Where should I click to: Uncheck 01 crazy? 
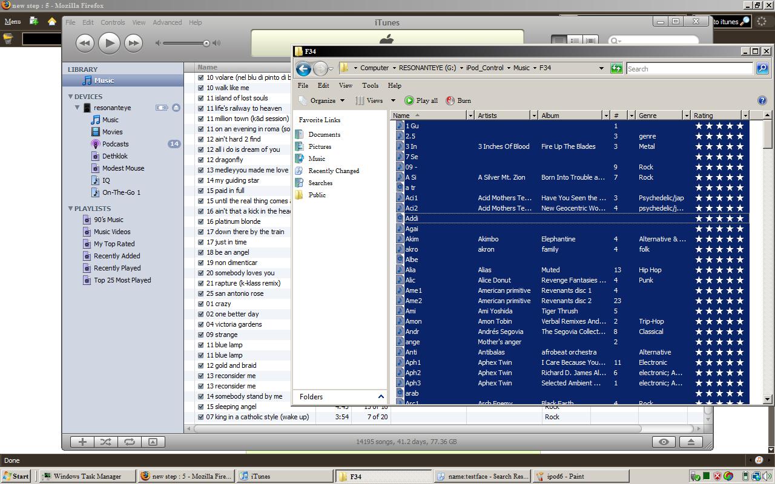tap(201, 304)
